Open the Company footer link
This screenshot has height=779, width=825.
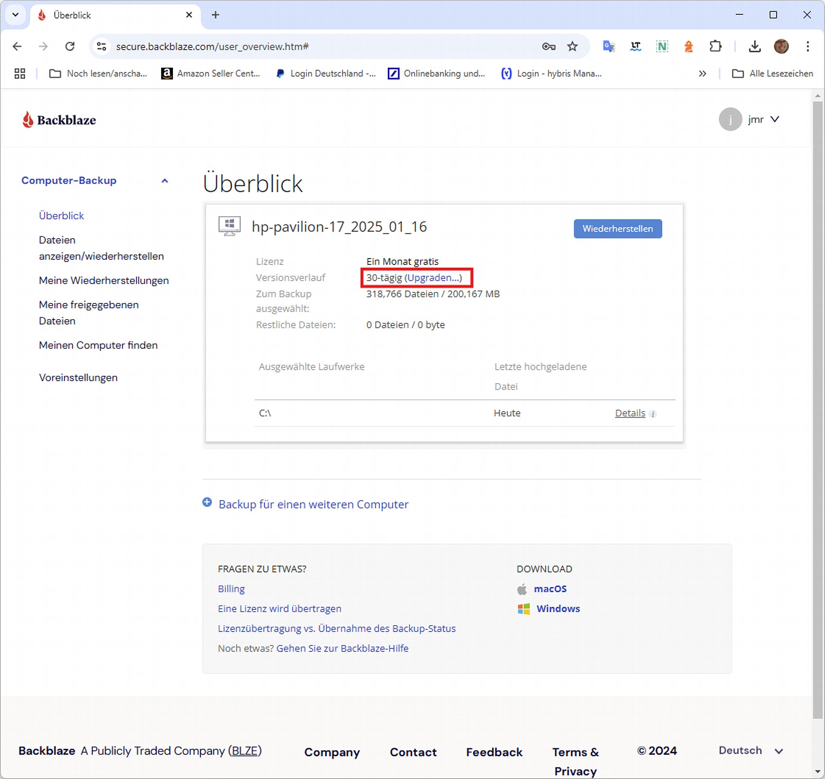pyautogui.click(x=332, y=752)
